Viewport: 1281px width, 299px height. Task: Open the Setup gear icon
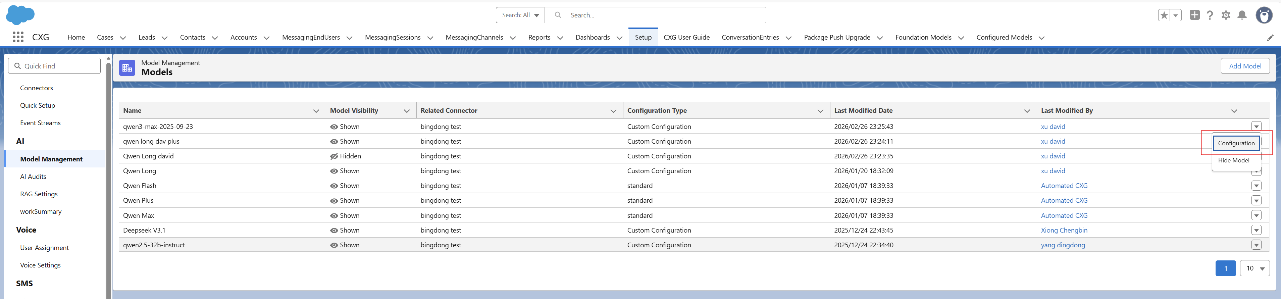point(1226,15)
